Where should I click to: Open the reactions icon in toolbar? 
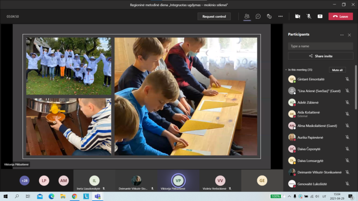point(269,16)
